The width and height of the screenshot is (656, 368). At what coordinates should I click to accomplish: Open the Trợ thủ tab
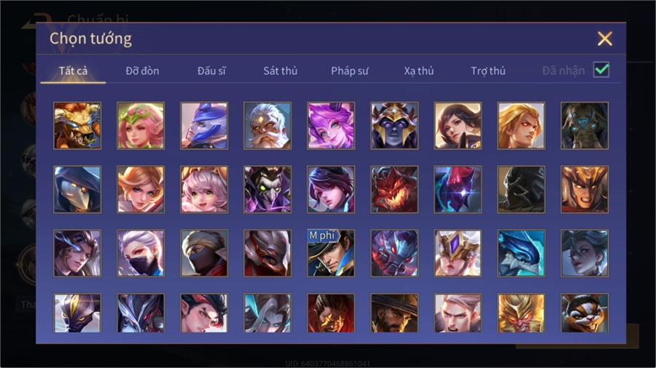point(488,71)
